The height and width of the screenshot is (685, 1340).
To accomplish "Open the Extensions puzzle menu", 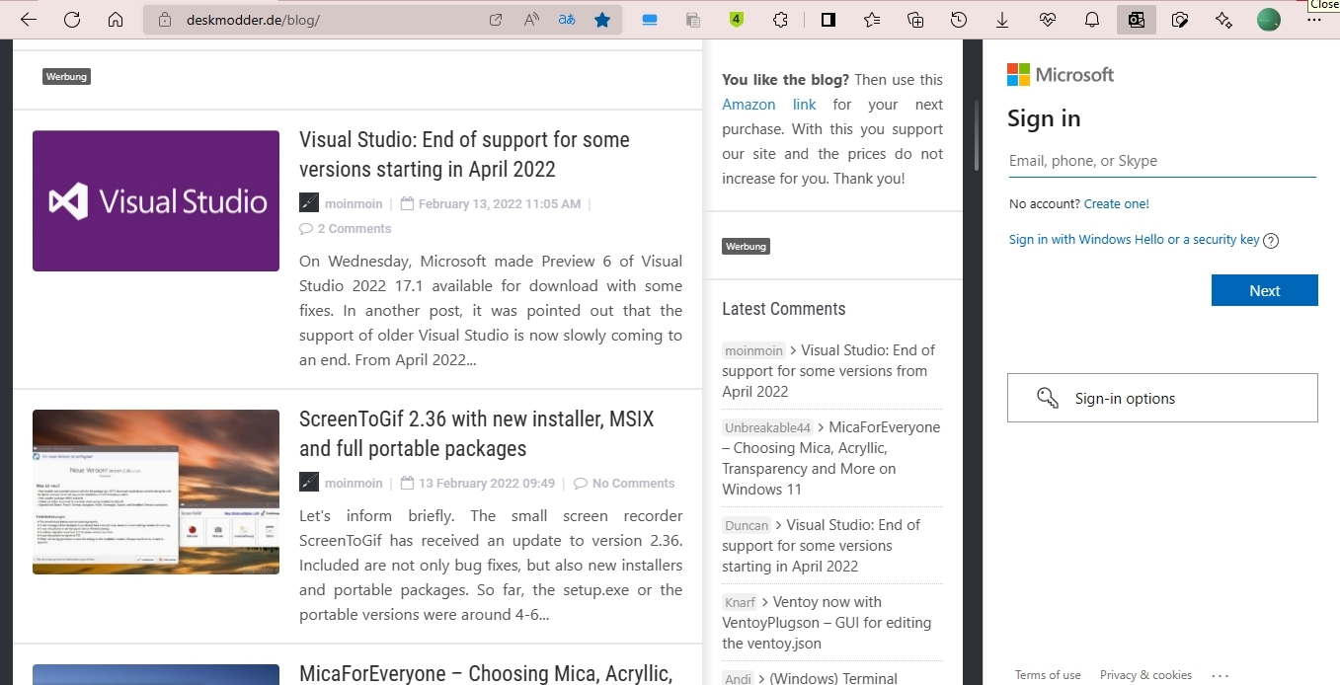I will point(780,20).
